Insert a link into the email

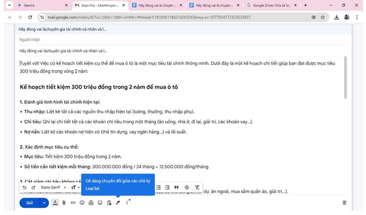click(73, 203)
